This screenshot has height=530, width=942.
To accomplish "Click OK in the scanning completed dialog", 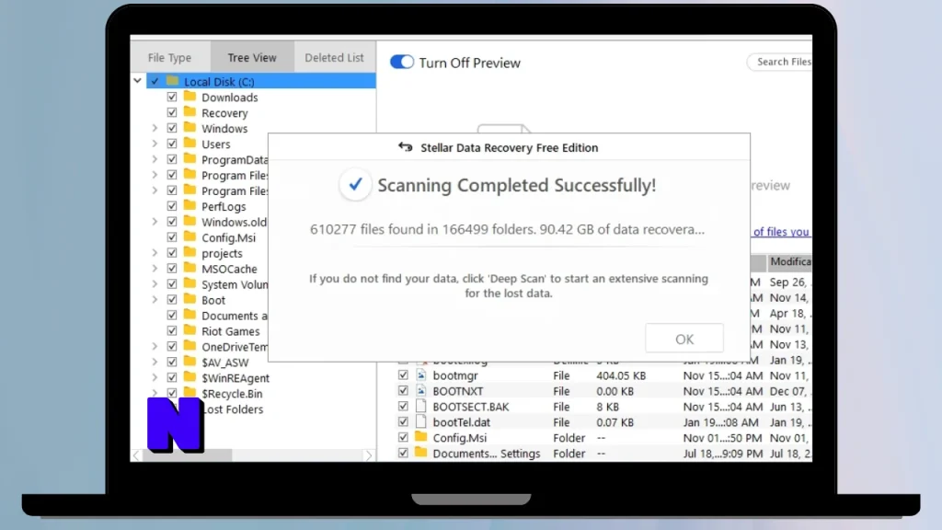I will click(x=684, y=339).
